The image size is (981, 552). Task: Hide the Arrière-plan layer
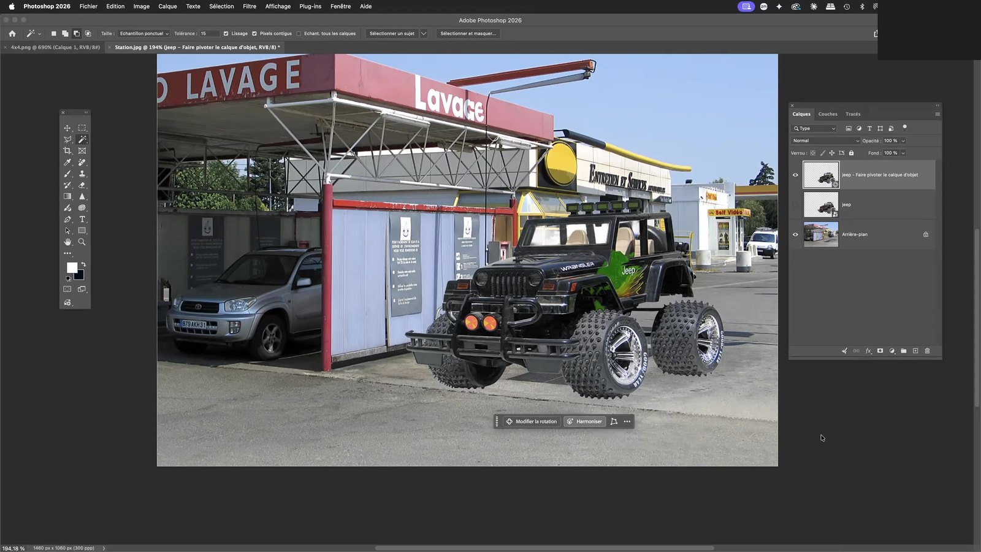[x=795, y=234]
